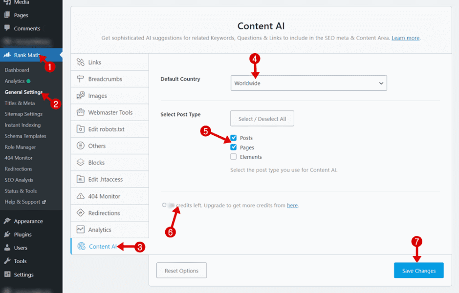The image size is (459, 293).
Task: Click the Save Changes button
Action: point(418,271)
